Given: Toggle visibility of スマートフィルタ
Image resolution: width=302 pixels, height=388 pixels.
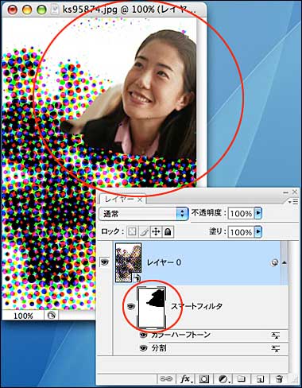Looking at the screenshot, I should coord(130,306).
